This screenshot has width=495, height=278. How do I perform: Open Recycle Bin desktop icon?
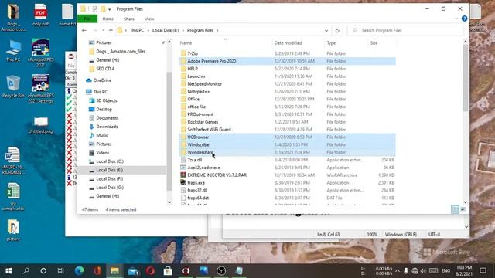click(x=12, y=86)
